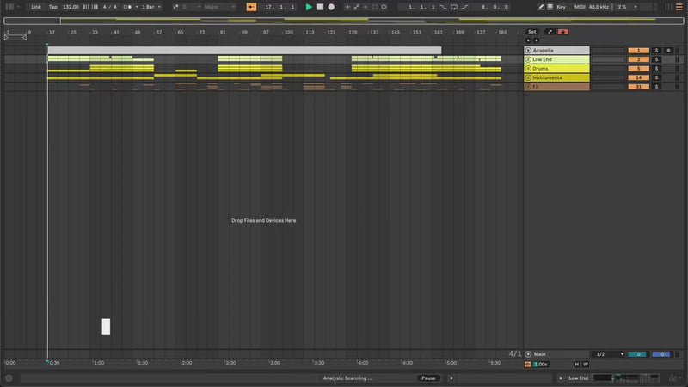
Task: Toggle the browser sidebar icon
Action: coord(9,7)
